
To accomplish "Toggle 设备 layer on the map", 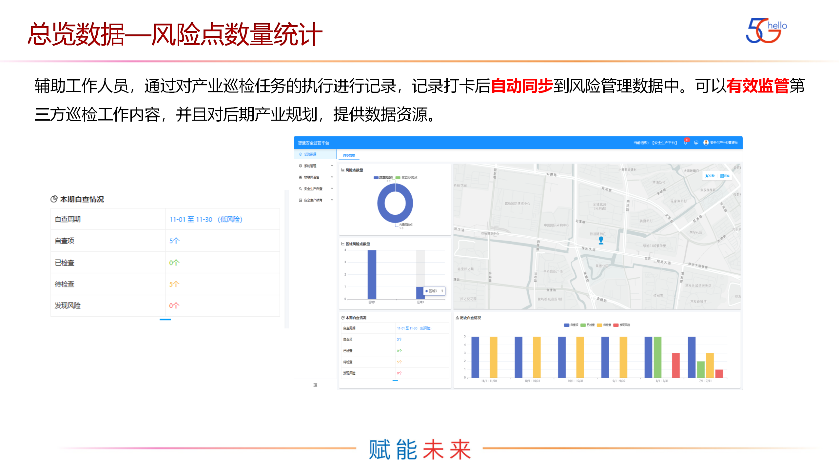I will tap(710, 176).
